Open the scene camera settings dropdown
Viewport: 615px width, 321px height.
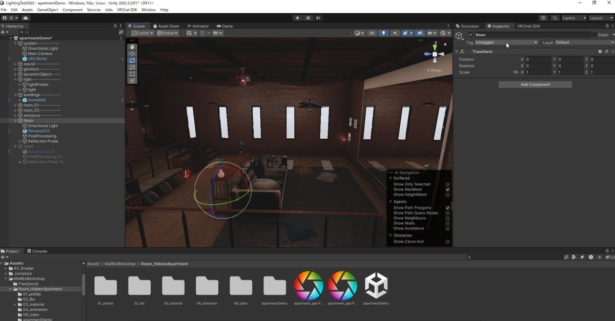click(x=432, y=33)
